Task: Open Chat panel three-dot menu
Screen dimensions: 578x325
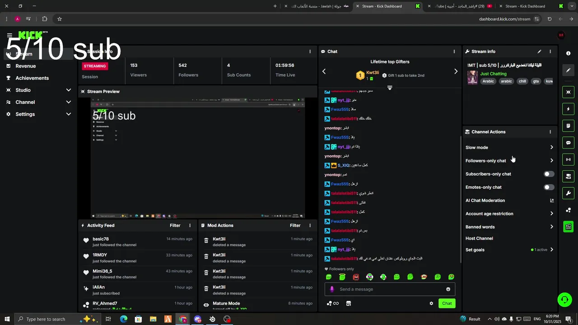Action: coord(454,51)
